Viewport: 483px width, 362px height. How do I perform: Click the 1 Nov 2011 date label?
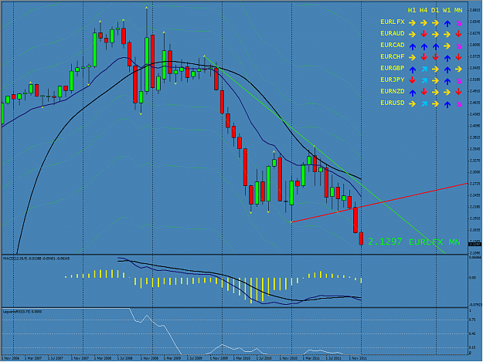pyautogui.click(x=358, y=358)
